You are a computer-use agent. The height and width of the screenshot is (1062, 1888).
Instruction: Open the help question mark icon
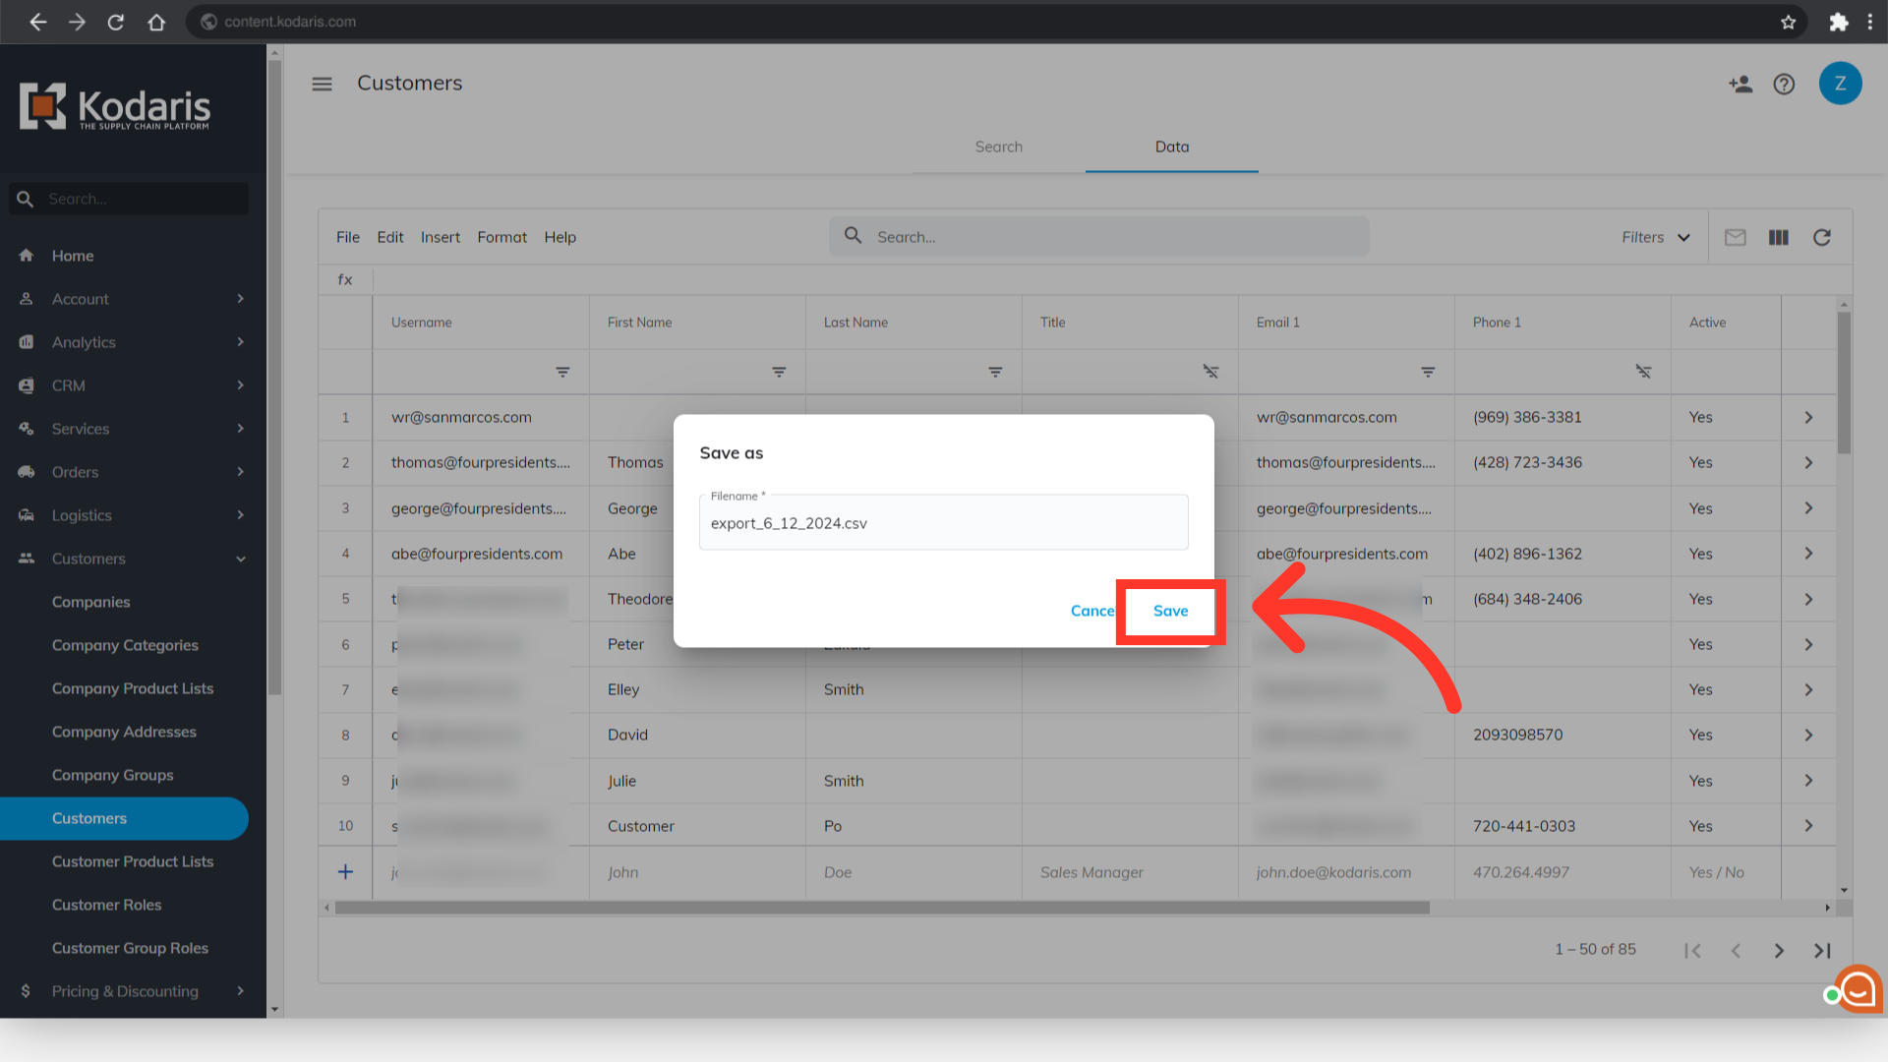(x=1784, y=85)
